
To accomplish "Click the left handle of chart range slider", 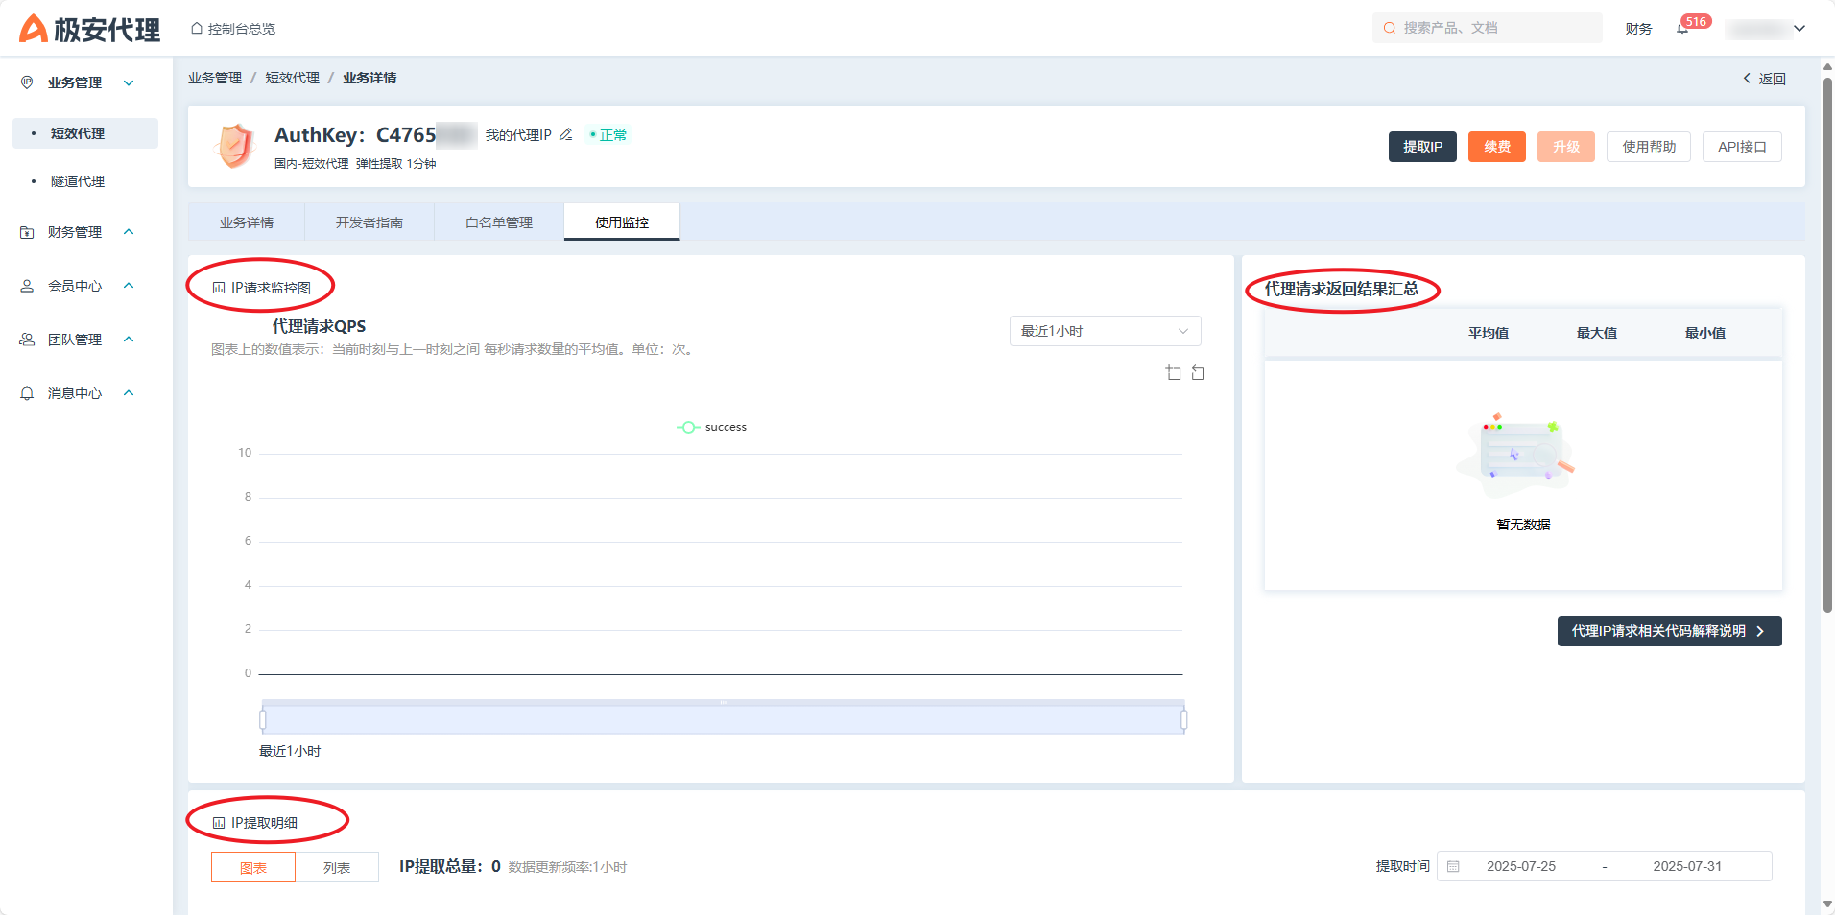I will pos(263,719).
